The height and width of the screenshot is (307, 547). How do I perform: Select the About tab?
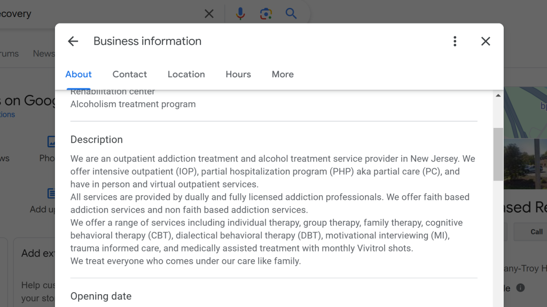click(78, 74)
